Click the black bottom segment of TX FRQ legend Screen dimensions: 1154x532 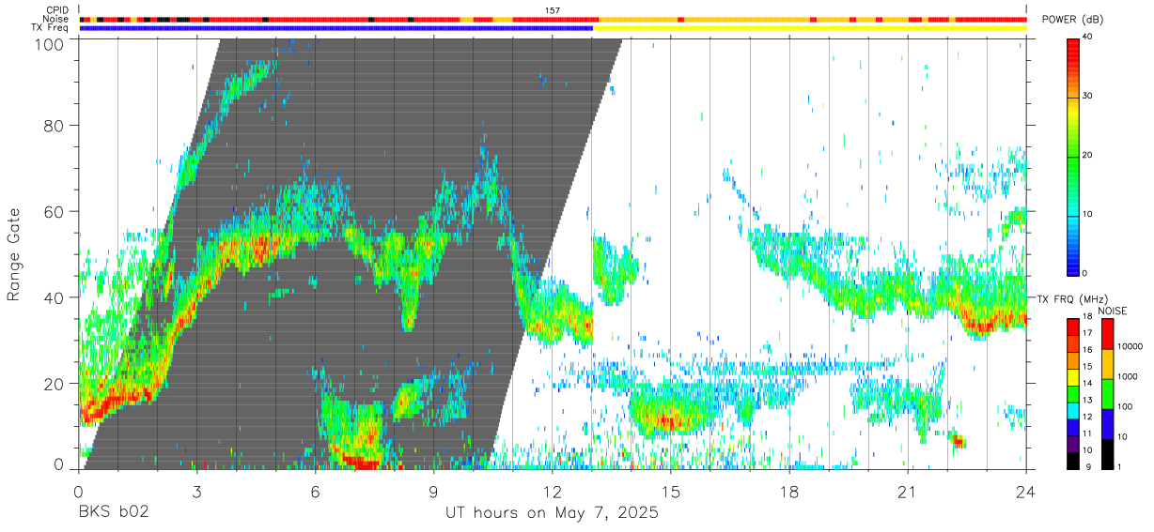1074,459
